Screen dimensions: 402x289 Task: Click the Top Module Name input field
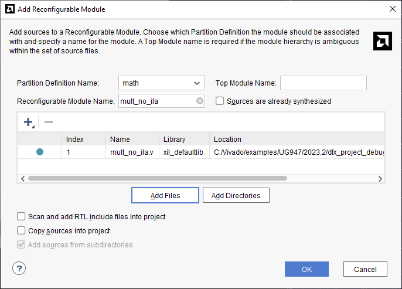click(323, 83)
